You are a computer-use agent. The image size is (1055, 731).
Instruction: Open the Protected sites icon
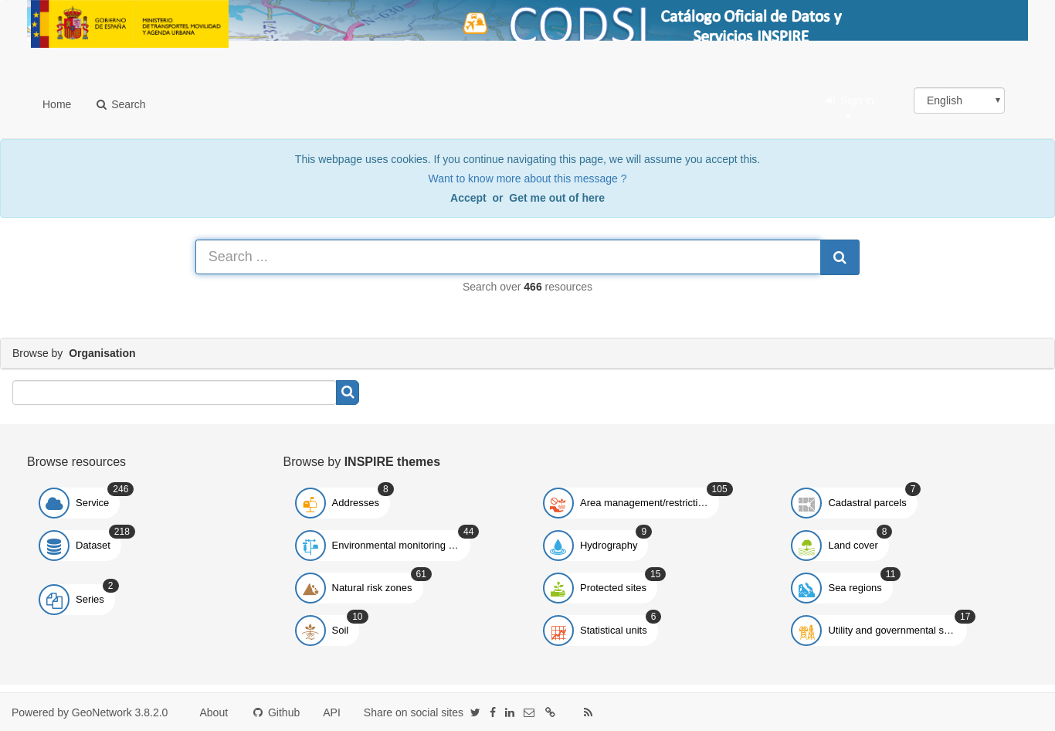coord(558,588)
